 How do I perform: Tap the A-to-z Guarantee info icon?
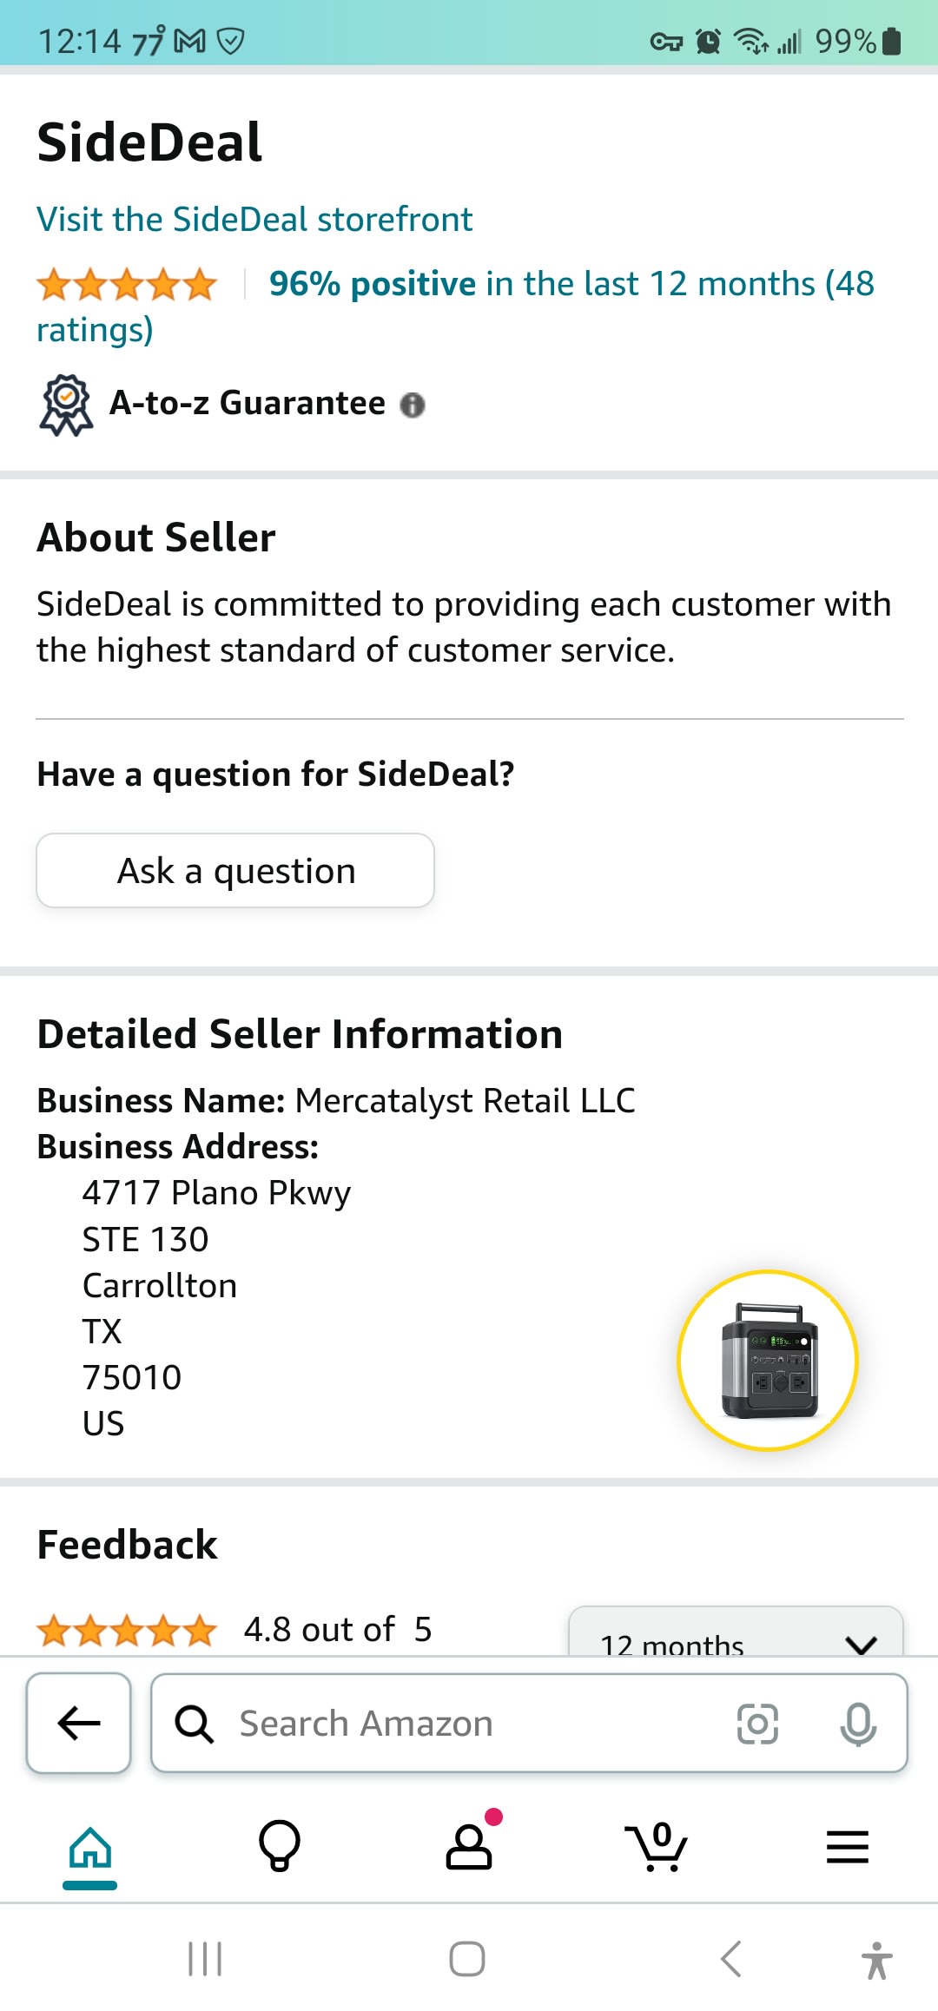pyautogui.click(x=413, y=405)
